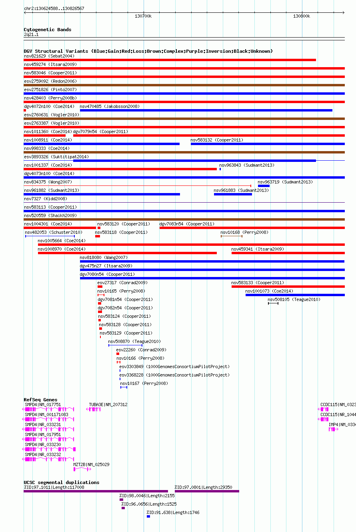356x532 pixels.
Task: Select the TUBA3E|NM_207312 gene label
Action: [108, 404]
